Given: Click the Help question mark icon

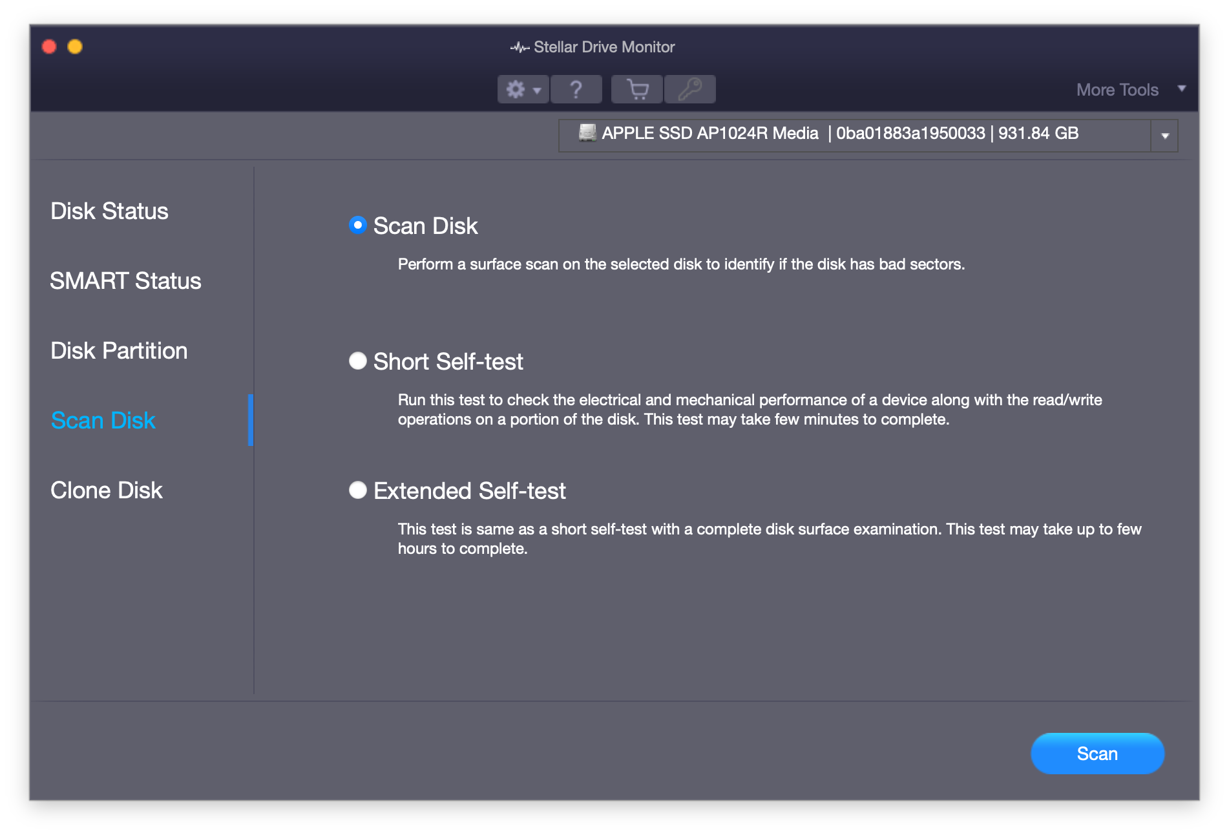Looking at the screenshot, I should (x=576, y=89).
